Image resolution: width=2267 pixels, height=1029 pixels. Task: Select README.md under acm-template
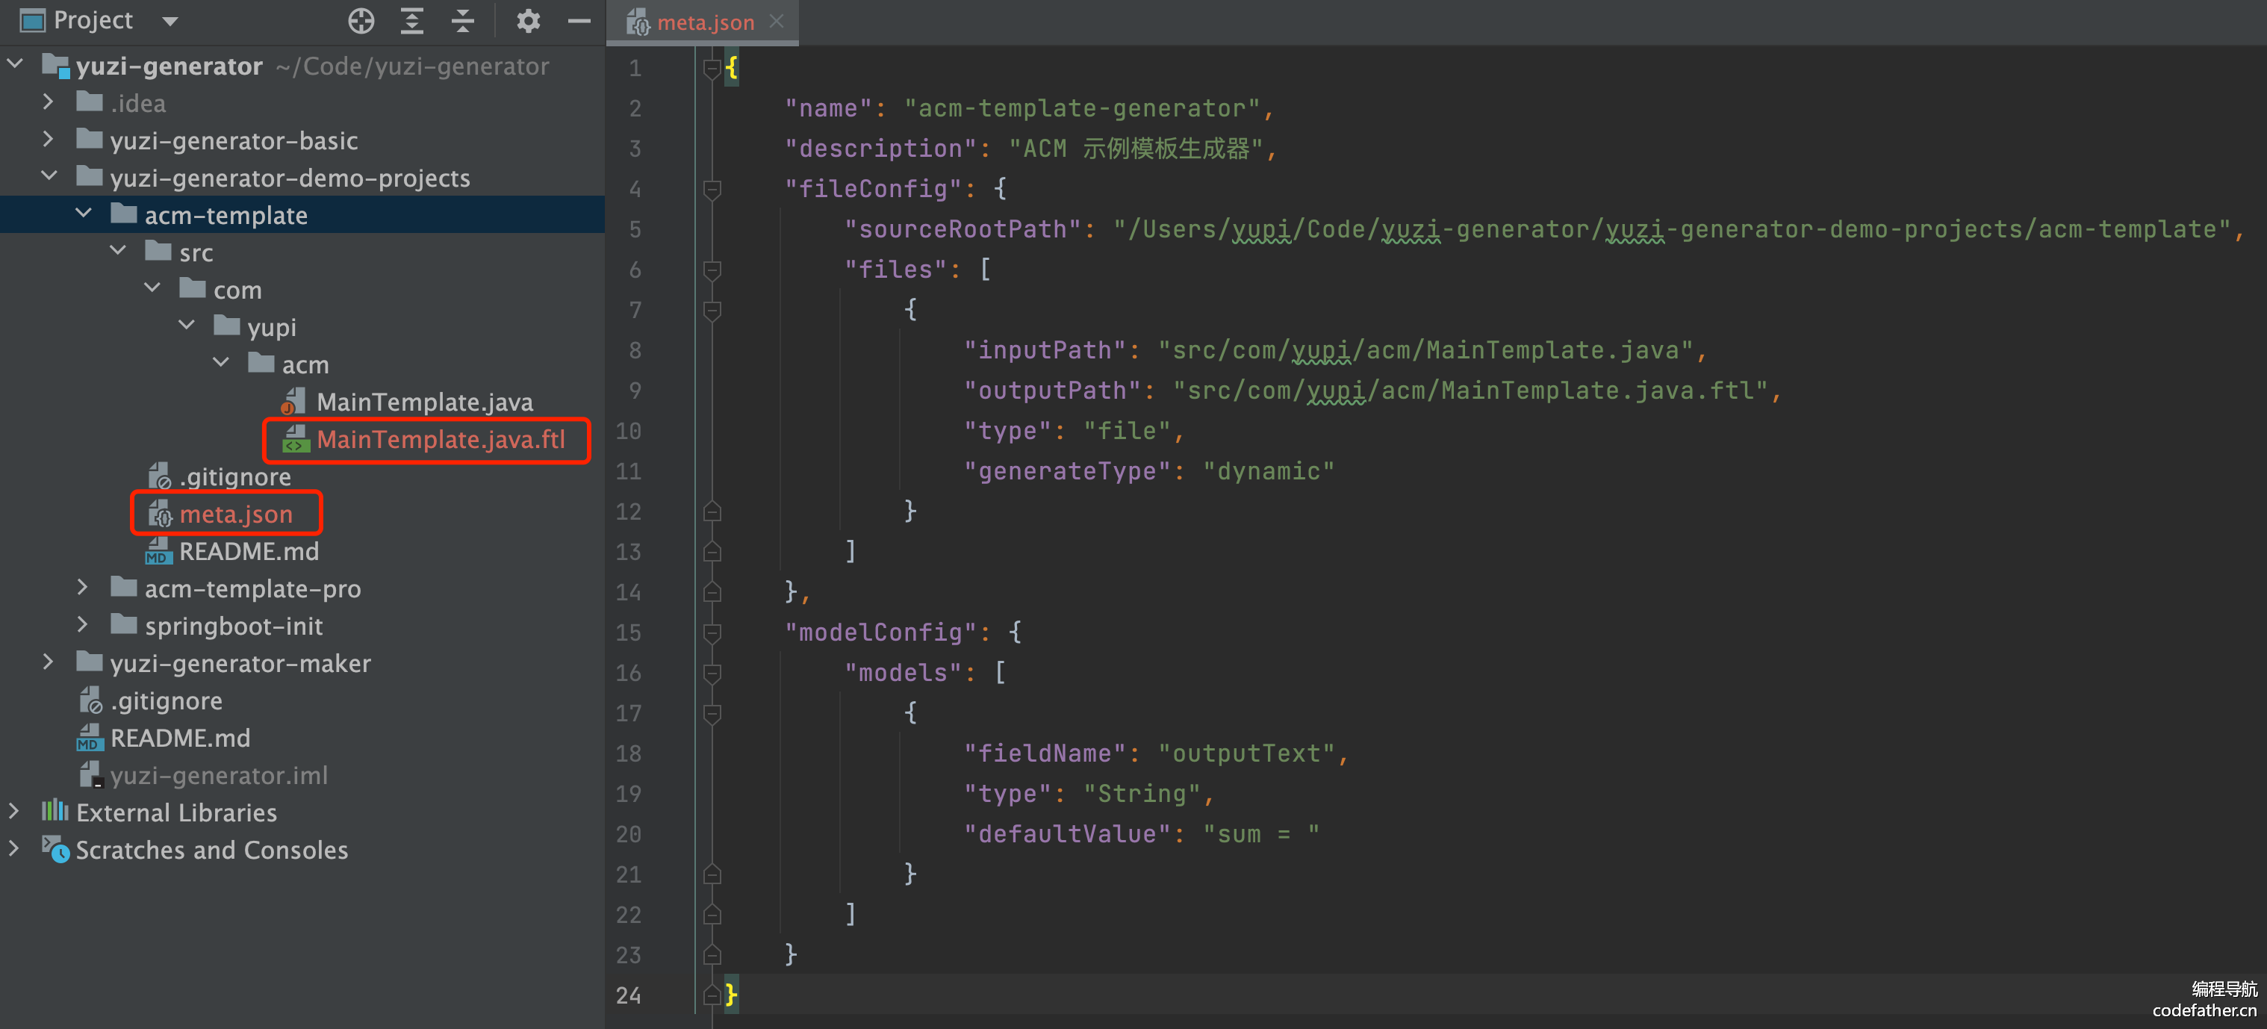pos(248,551)
